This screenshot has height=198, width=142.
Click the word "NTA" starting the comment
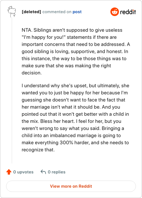27,30
